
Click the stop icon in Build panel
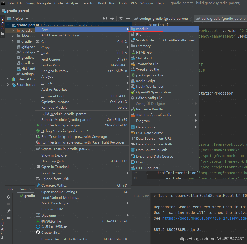[x=8, y=204]
